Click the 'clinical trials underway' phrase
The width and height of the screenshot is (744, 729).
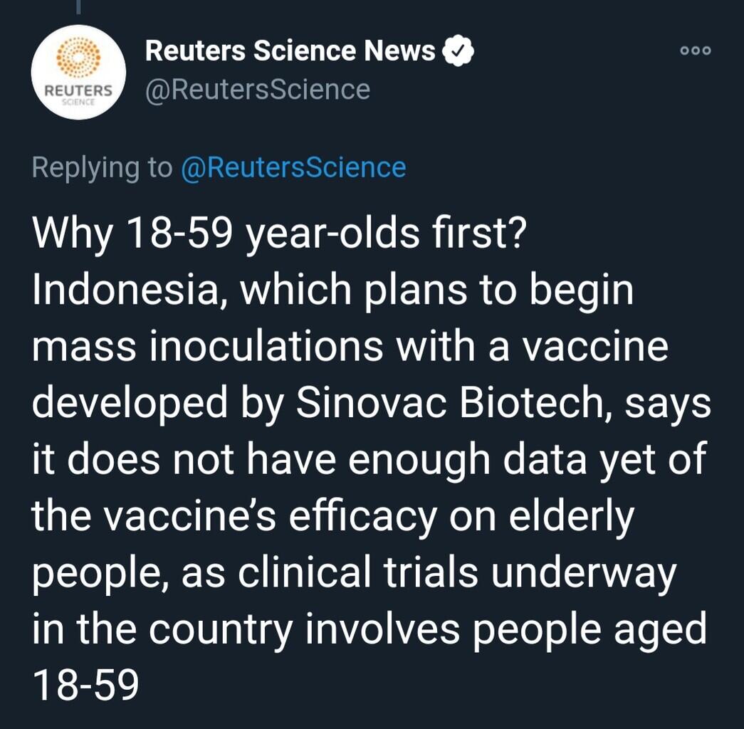pos(457,573)
